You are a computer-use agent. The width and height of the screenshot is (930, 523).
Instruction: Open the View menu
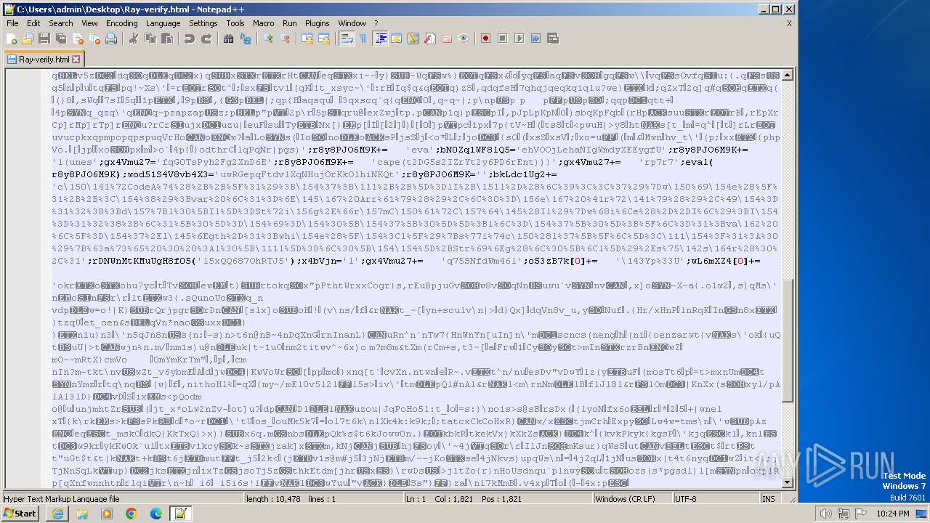coord(89,23)
